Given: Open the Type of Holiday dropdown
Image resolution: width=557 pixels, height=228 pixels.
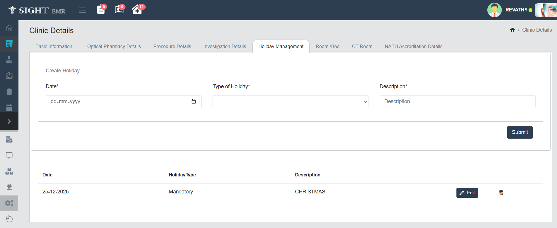Looking at the screenshot, I should coord(290,102).
